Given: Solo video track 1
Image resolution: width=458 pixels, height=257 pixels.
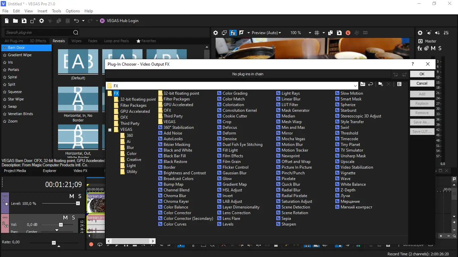Looking at the screenshot, I should (80, 196).
